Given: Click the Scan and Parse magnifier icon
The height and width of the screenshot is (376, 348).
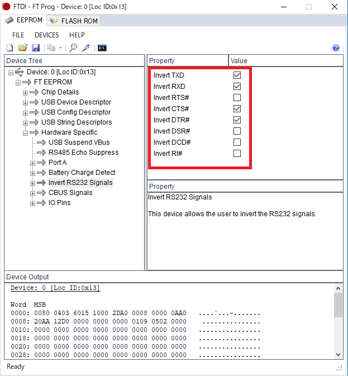Looking at the screenshot, I should pyautogui.click(x=73, y=47).
